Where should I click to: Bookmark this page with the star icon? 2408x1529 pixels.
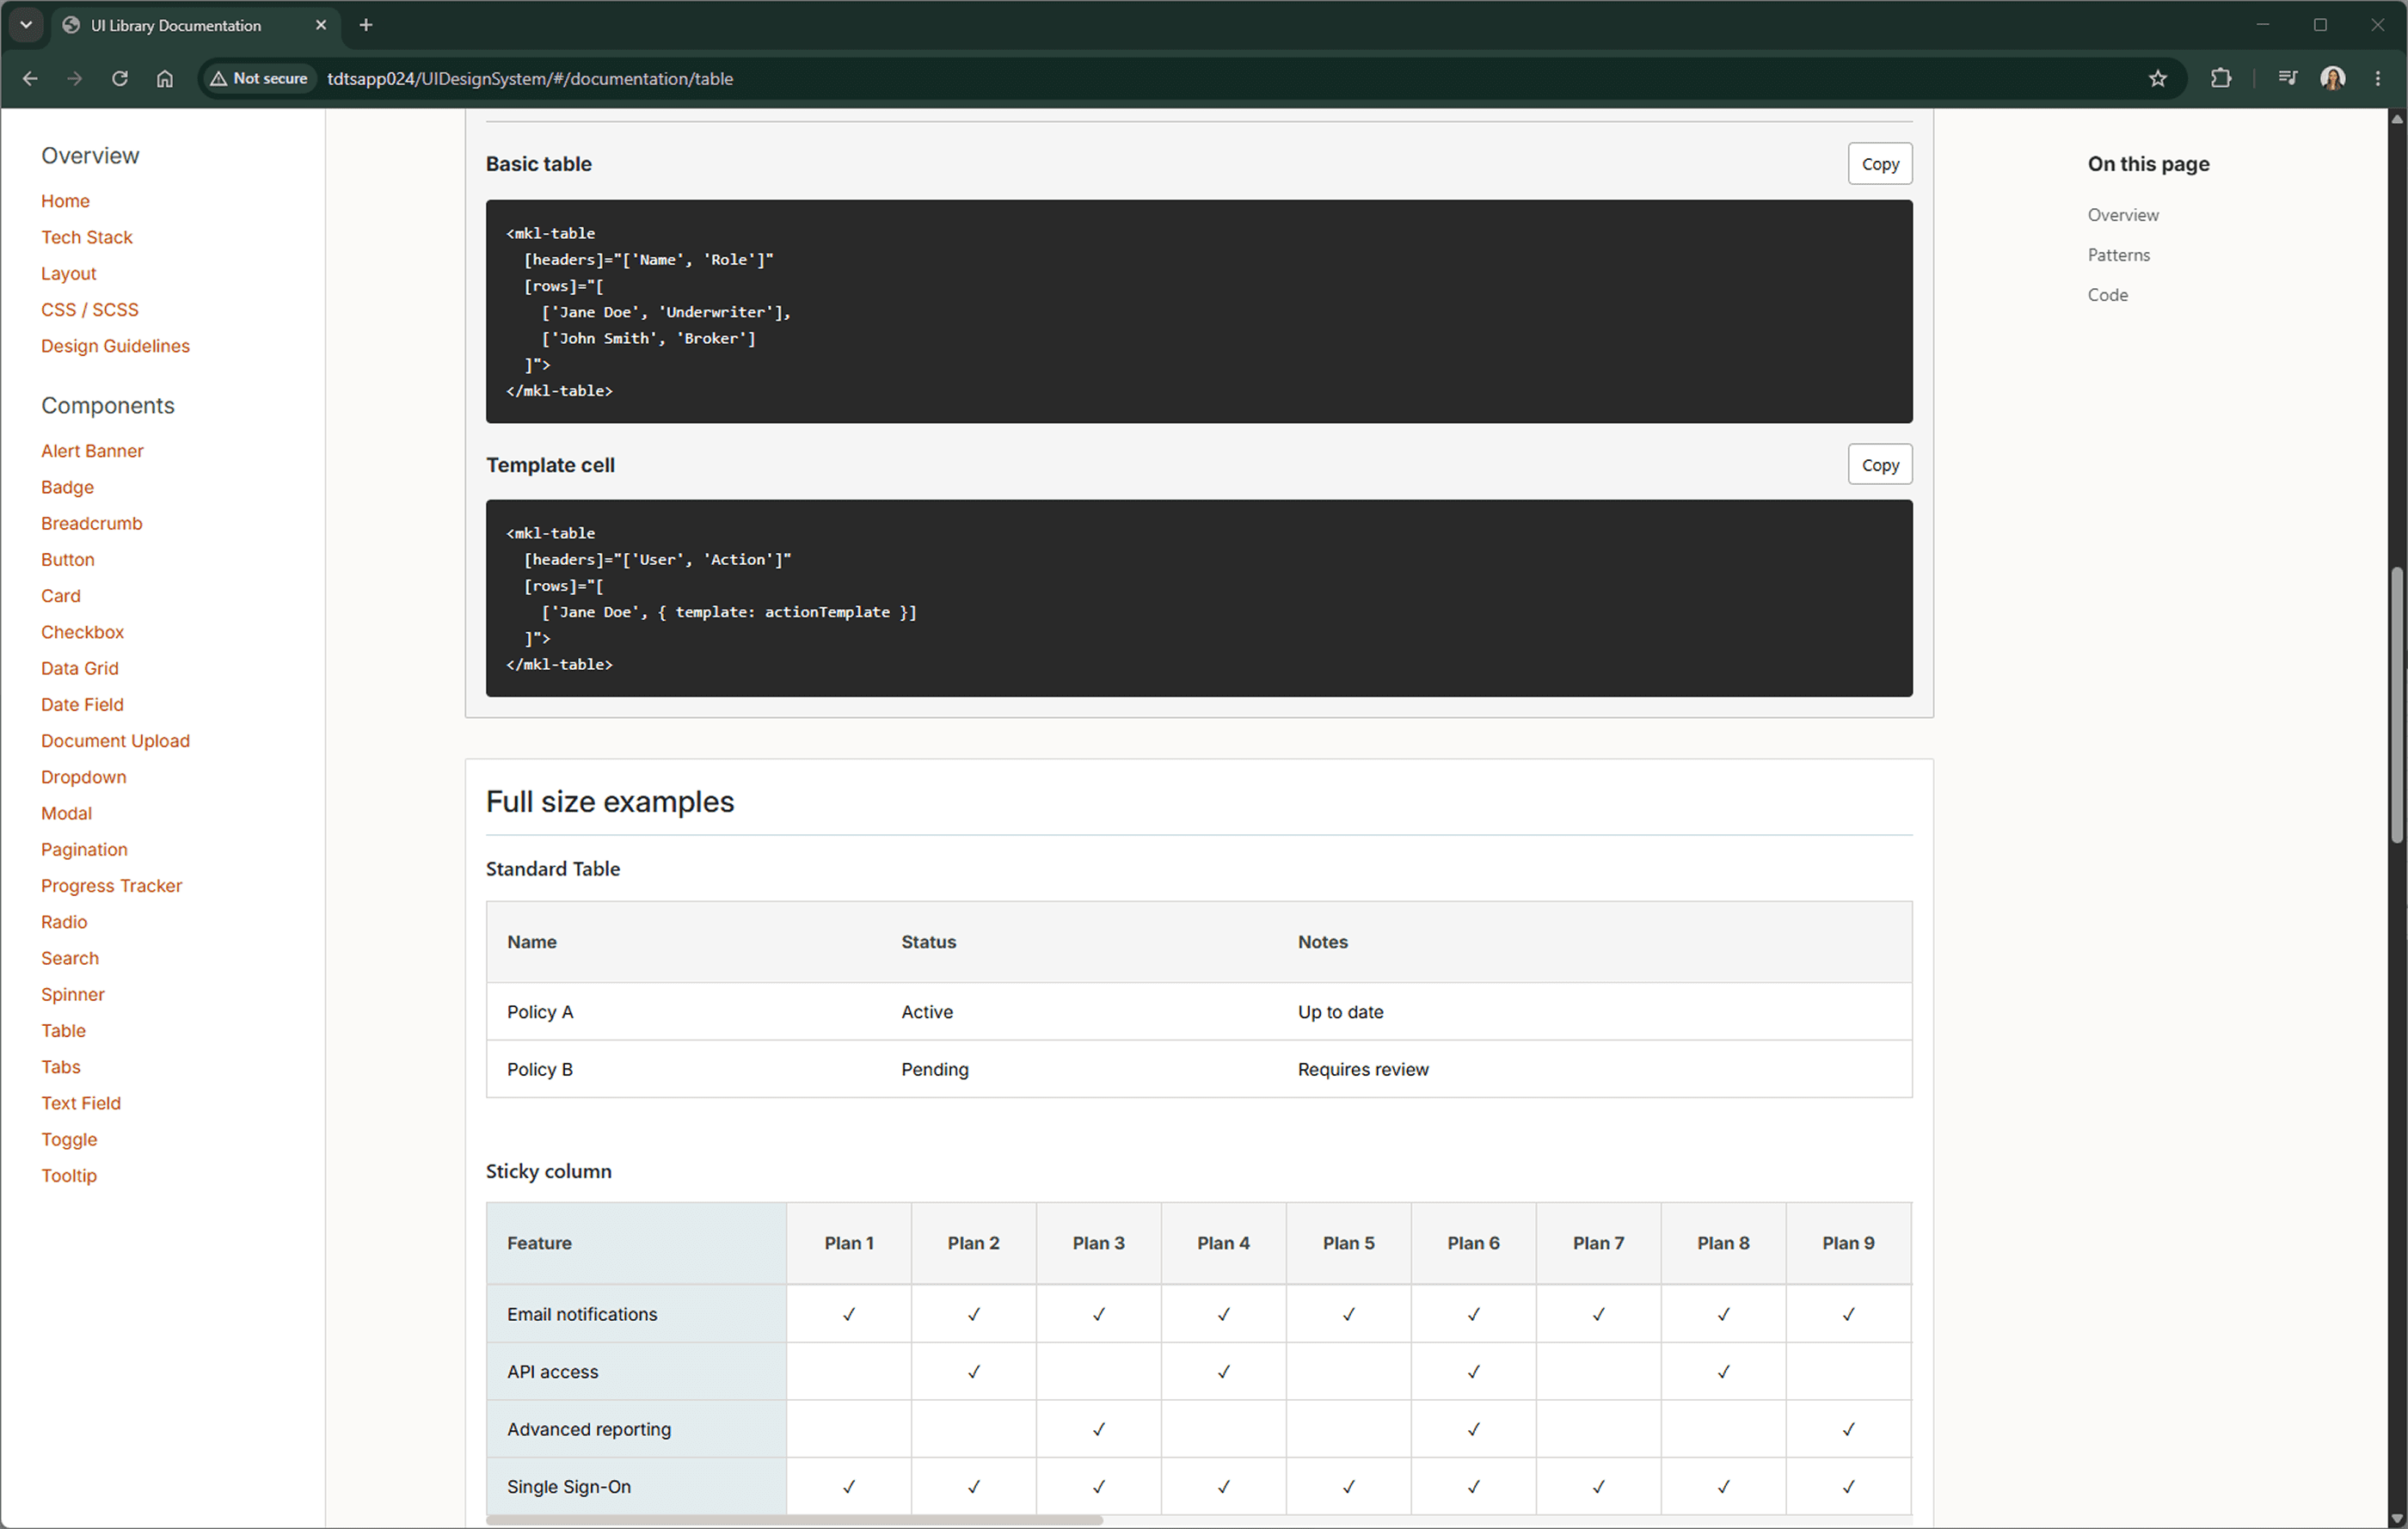(x=2158, y=78)
